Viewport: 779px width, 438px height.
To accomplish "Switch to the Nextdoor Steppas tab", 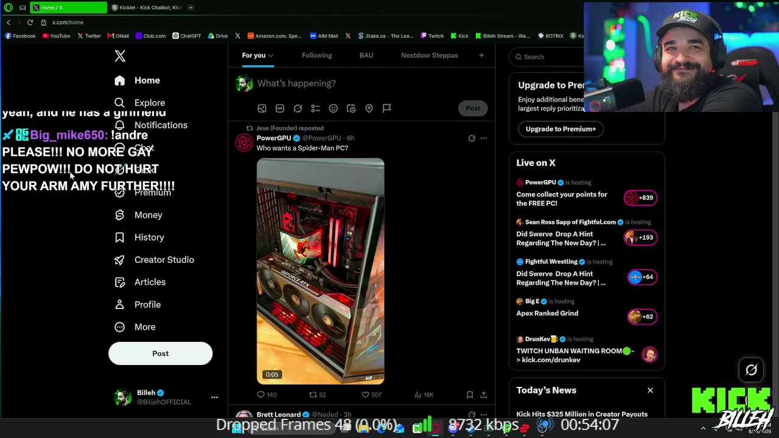I will 429,55.
